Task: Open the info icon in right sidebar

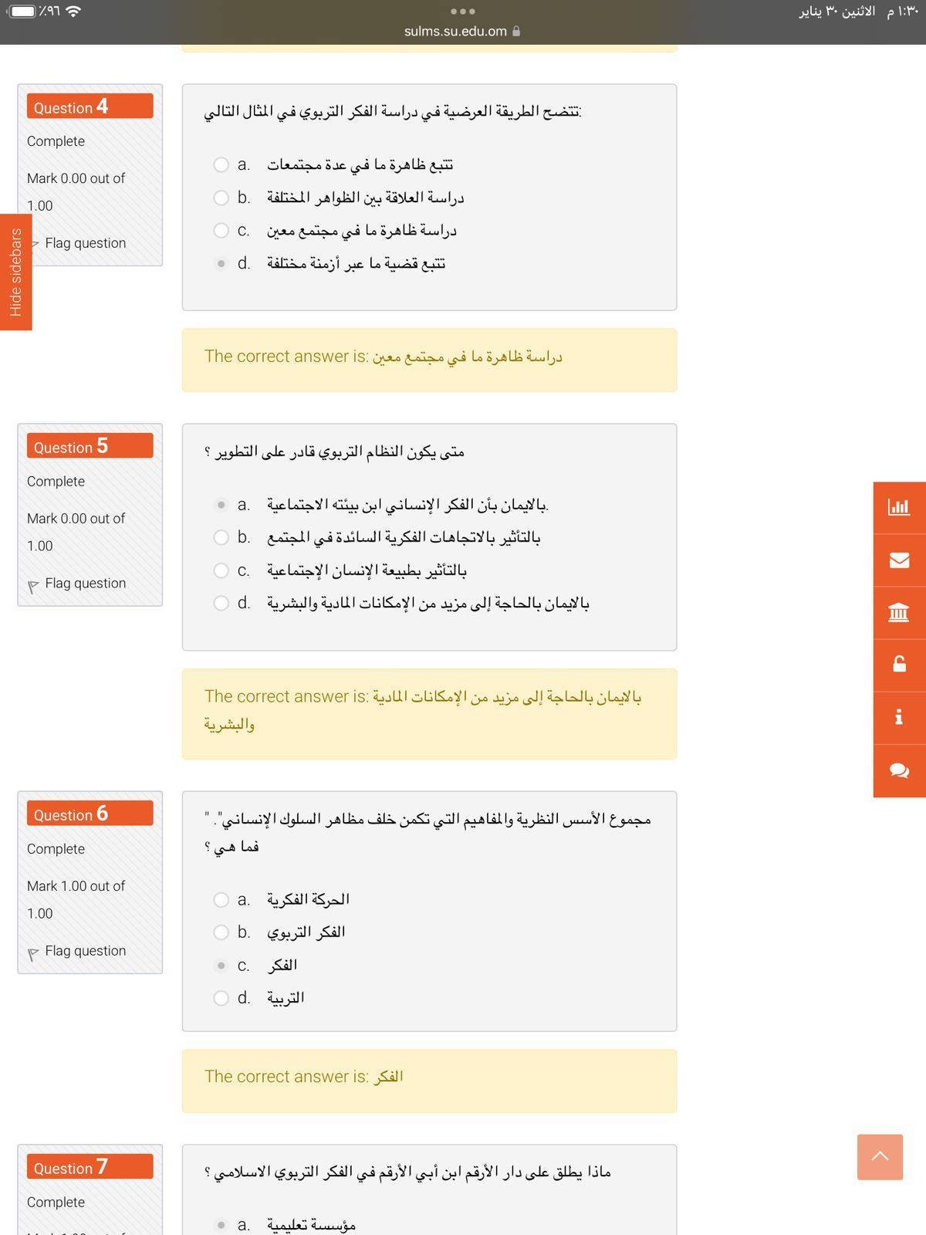Action: tap(899, 717)
